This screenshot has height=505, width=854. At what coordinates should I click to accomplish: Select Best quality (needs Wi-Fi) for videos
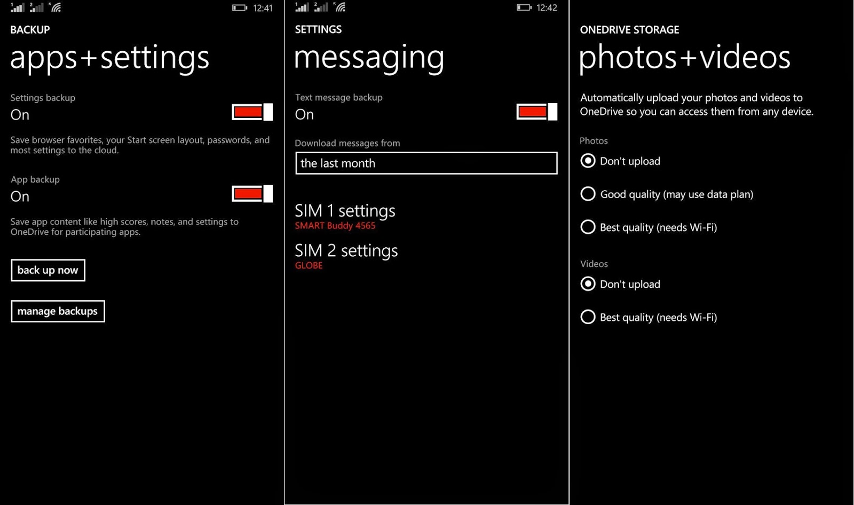click(x=649, y=317)
